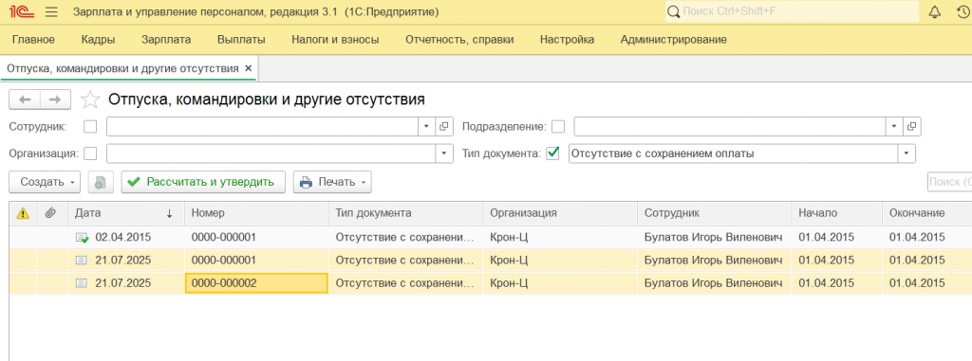Open the Администрирование menu

point(674,40)
